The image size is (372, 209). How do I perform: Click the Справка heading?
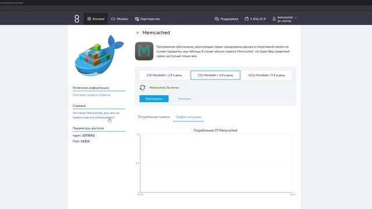coord(79,106)
